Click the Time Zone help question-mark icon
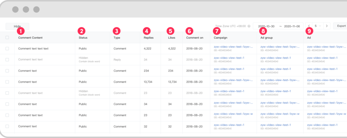The width and height of the screenshot is (347, 138). [249, 26]
